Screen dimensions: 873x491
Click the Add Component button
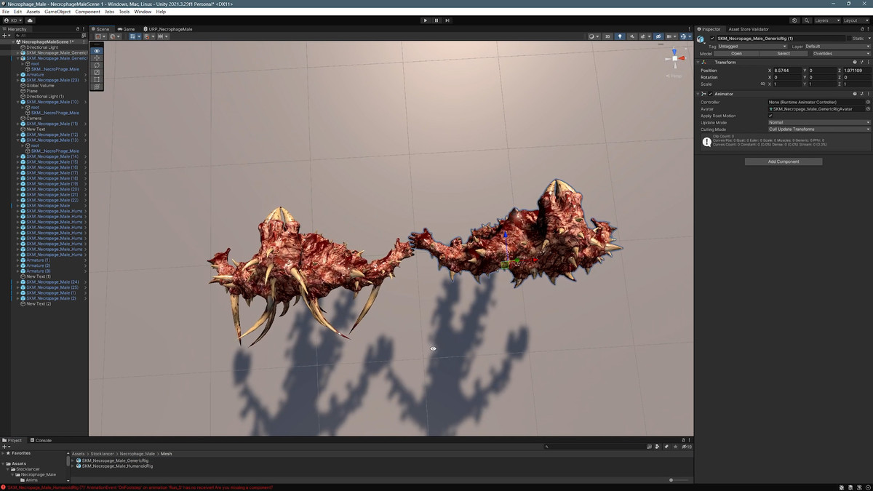783,161
